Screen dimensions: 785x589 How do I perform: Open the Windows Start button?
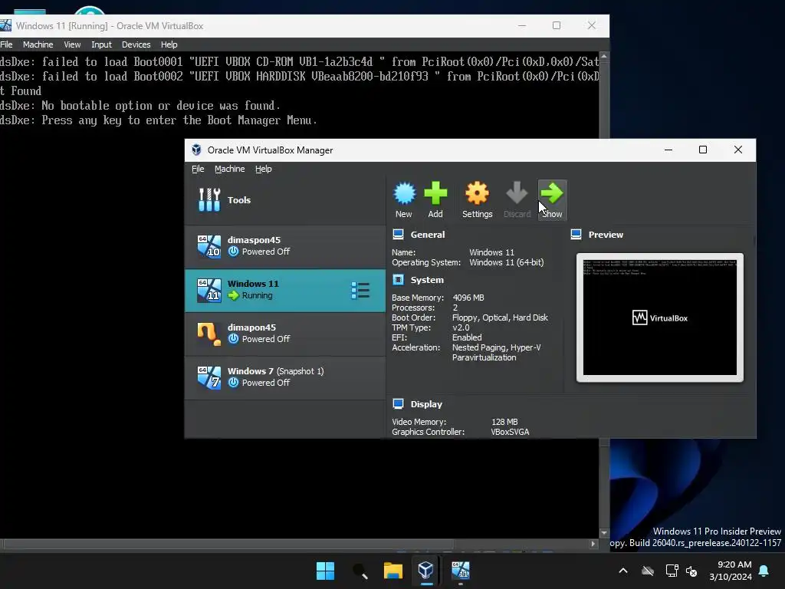click(325, 571)
